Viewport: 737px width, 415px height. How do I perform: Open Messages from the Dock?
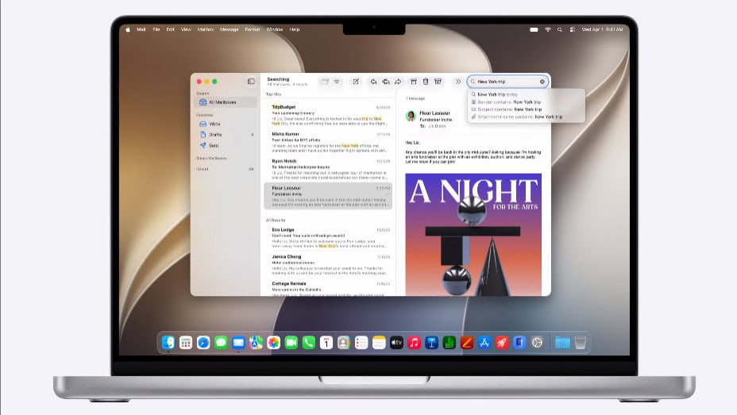tap(221, 343)
